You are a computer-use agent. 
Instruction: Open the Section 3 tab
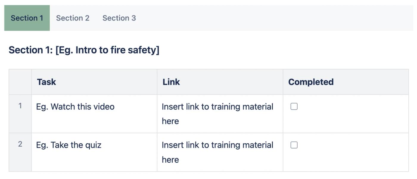(119, 18)
